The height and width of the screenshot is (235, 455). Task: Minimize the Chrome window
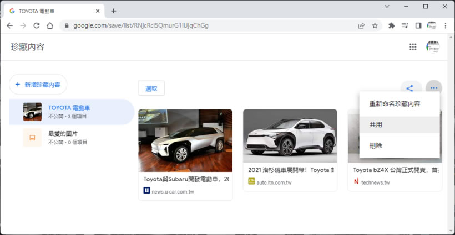[406, 7]
